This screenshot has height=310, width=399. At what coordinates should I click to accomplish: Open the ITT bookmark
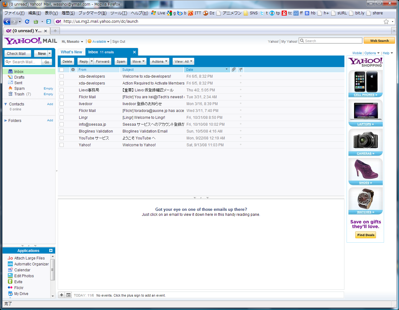coord(195,13)
